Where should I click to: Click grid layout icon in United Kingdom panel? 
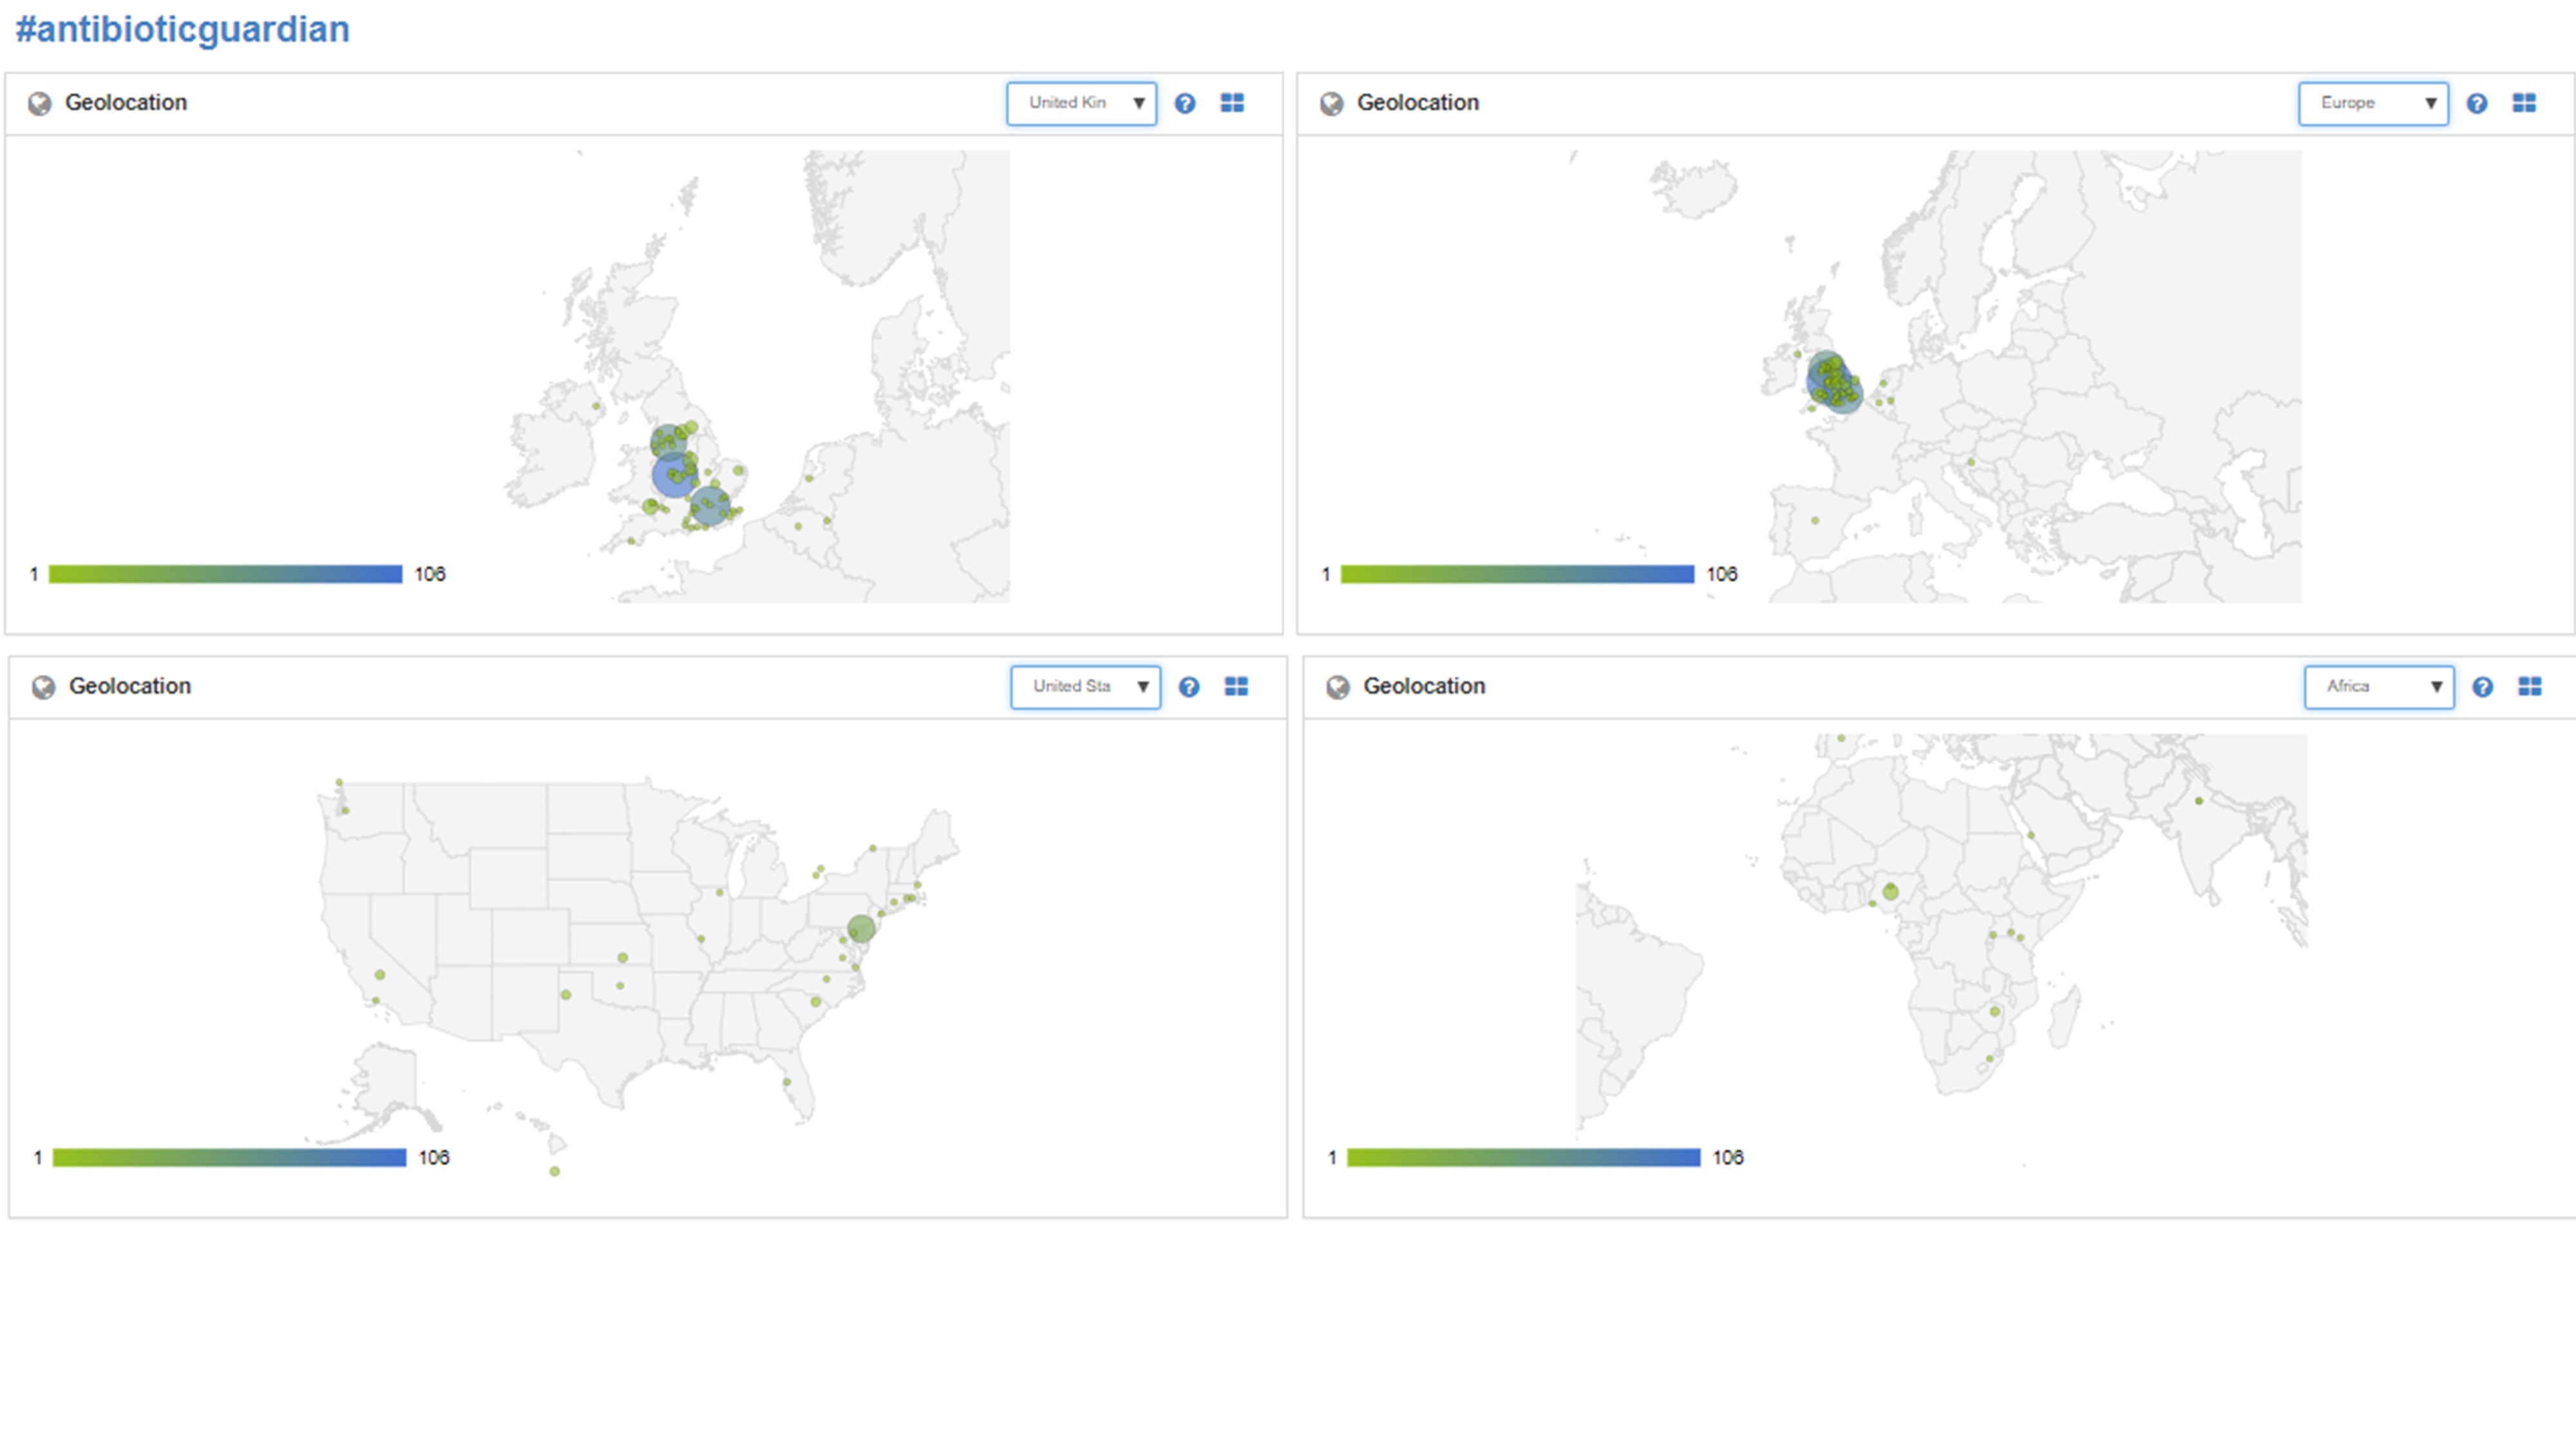coord(1232,103)
